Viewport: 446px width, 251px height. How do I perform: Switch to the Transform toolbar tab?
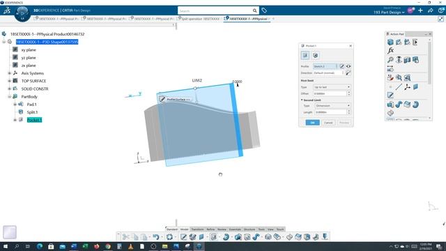(197, 229)
